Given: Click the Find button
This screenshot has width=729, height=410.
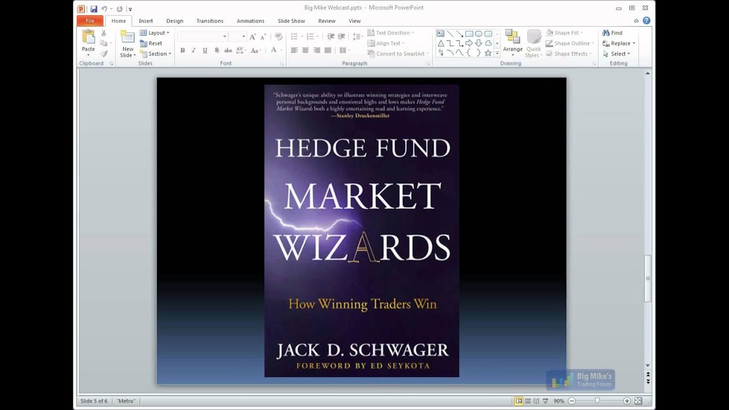Looking at the screenshot, I should 612,33.
